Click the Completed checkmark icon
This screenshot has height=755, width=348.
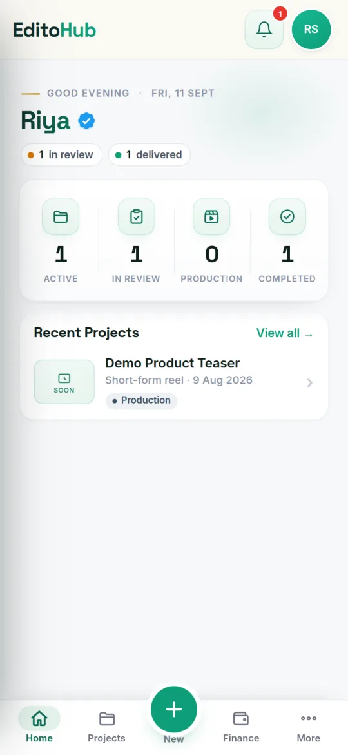(287, 216)
